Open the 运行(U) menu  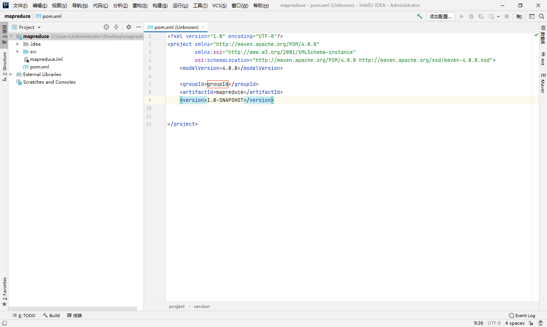pyautogui.click(x=180, y=5)
